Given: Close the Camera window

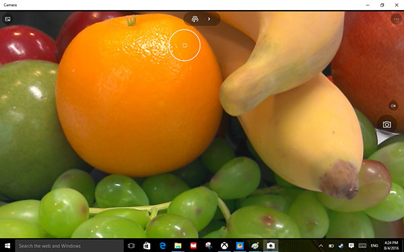Looking at the screenshot, I should (x=397, y=5).
